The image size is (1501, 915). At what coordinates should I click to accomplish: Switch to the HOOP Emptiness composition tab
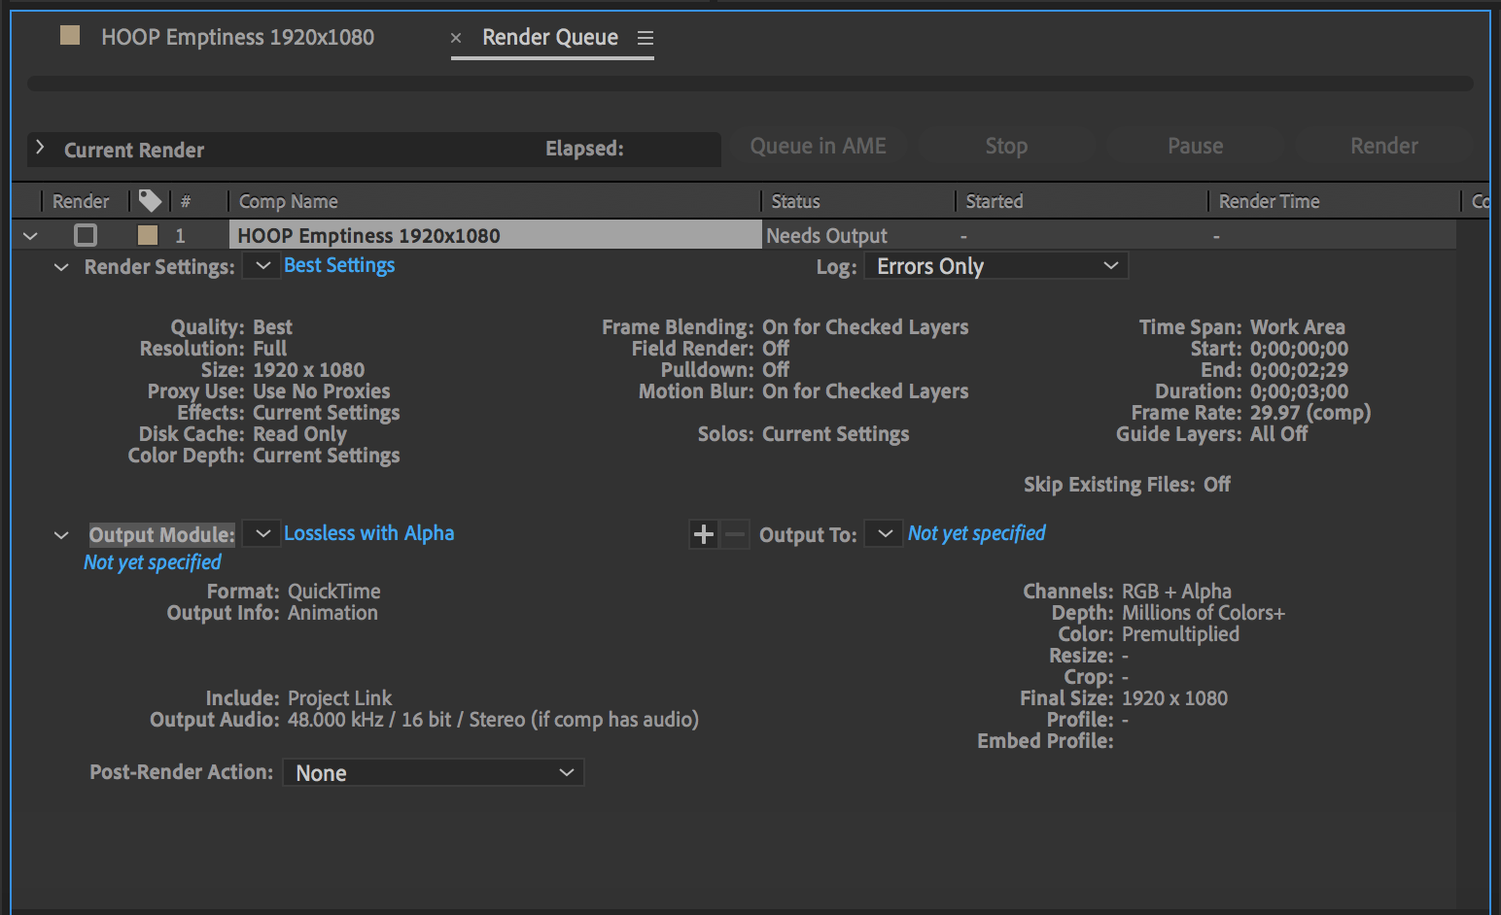coord(237,37)
